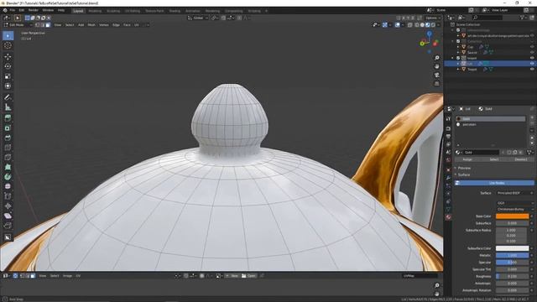Hide the Cup object in outliner
The height and width of the screenshot is (302, 537).
tap(532, 47)
